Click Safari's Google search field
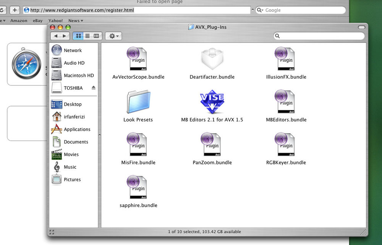The image size is (382, 245). [300, 10]
